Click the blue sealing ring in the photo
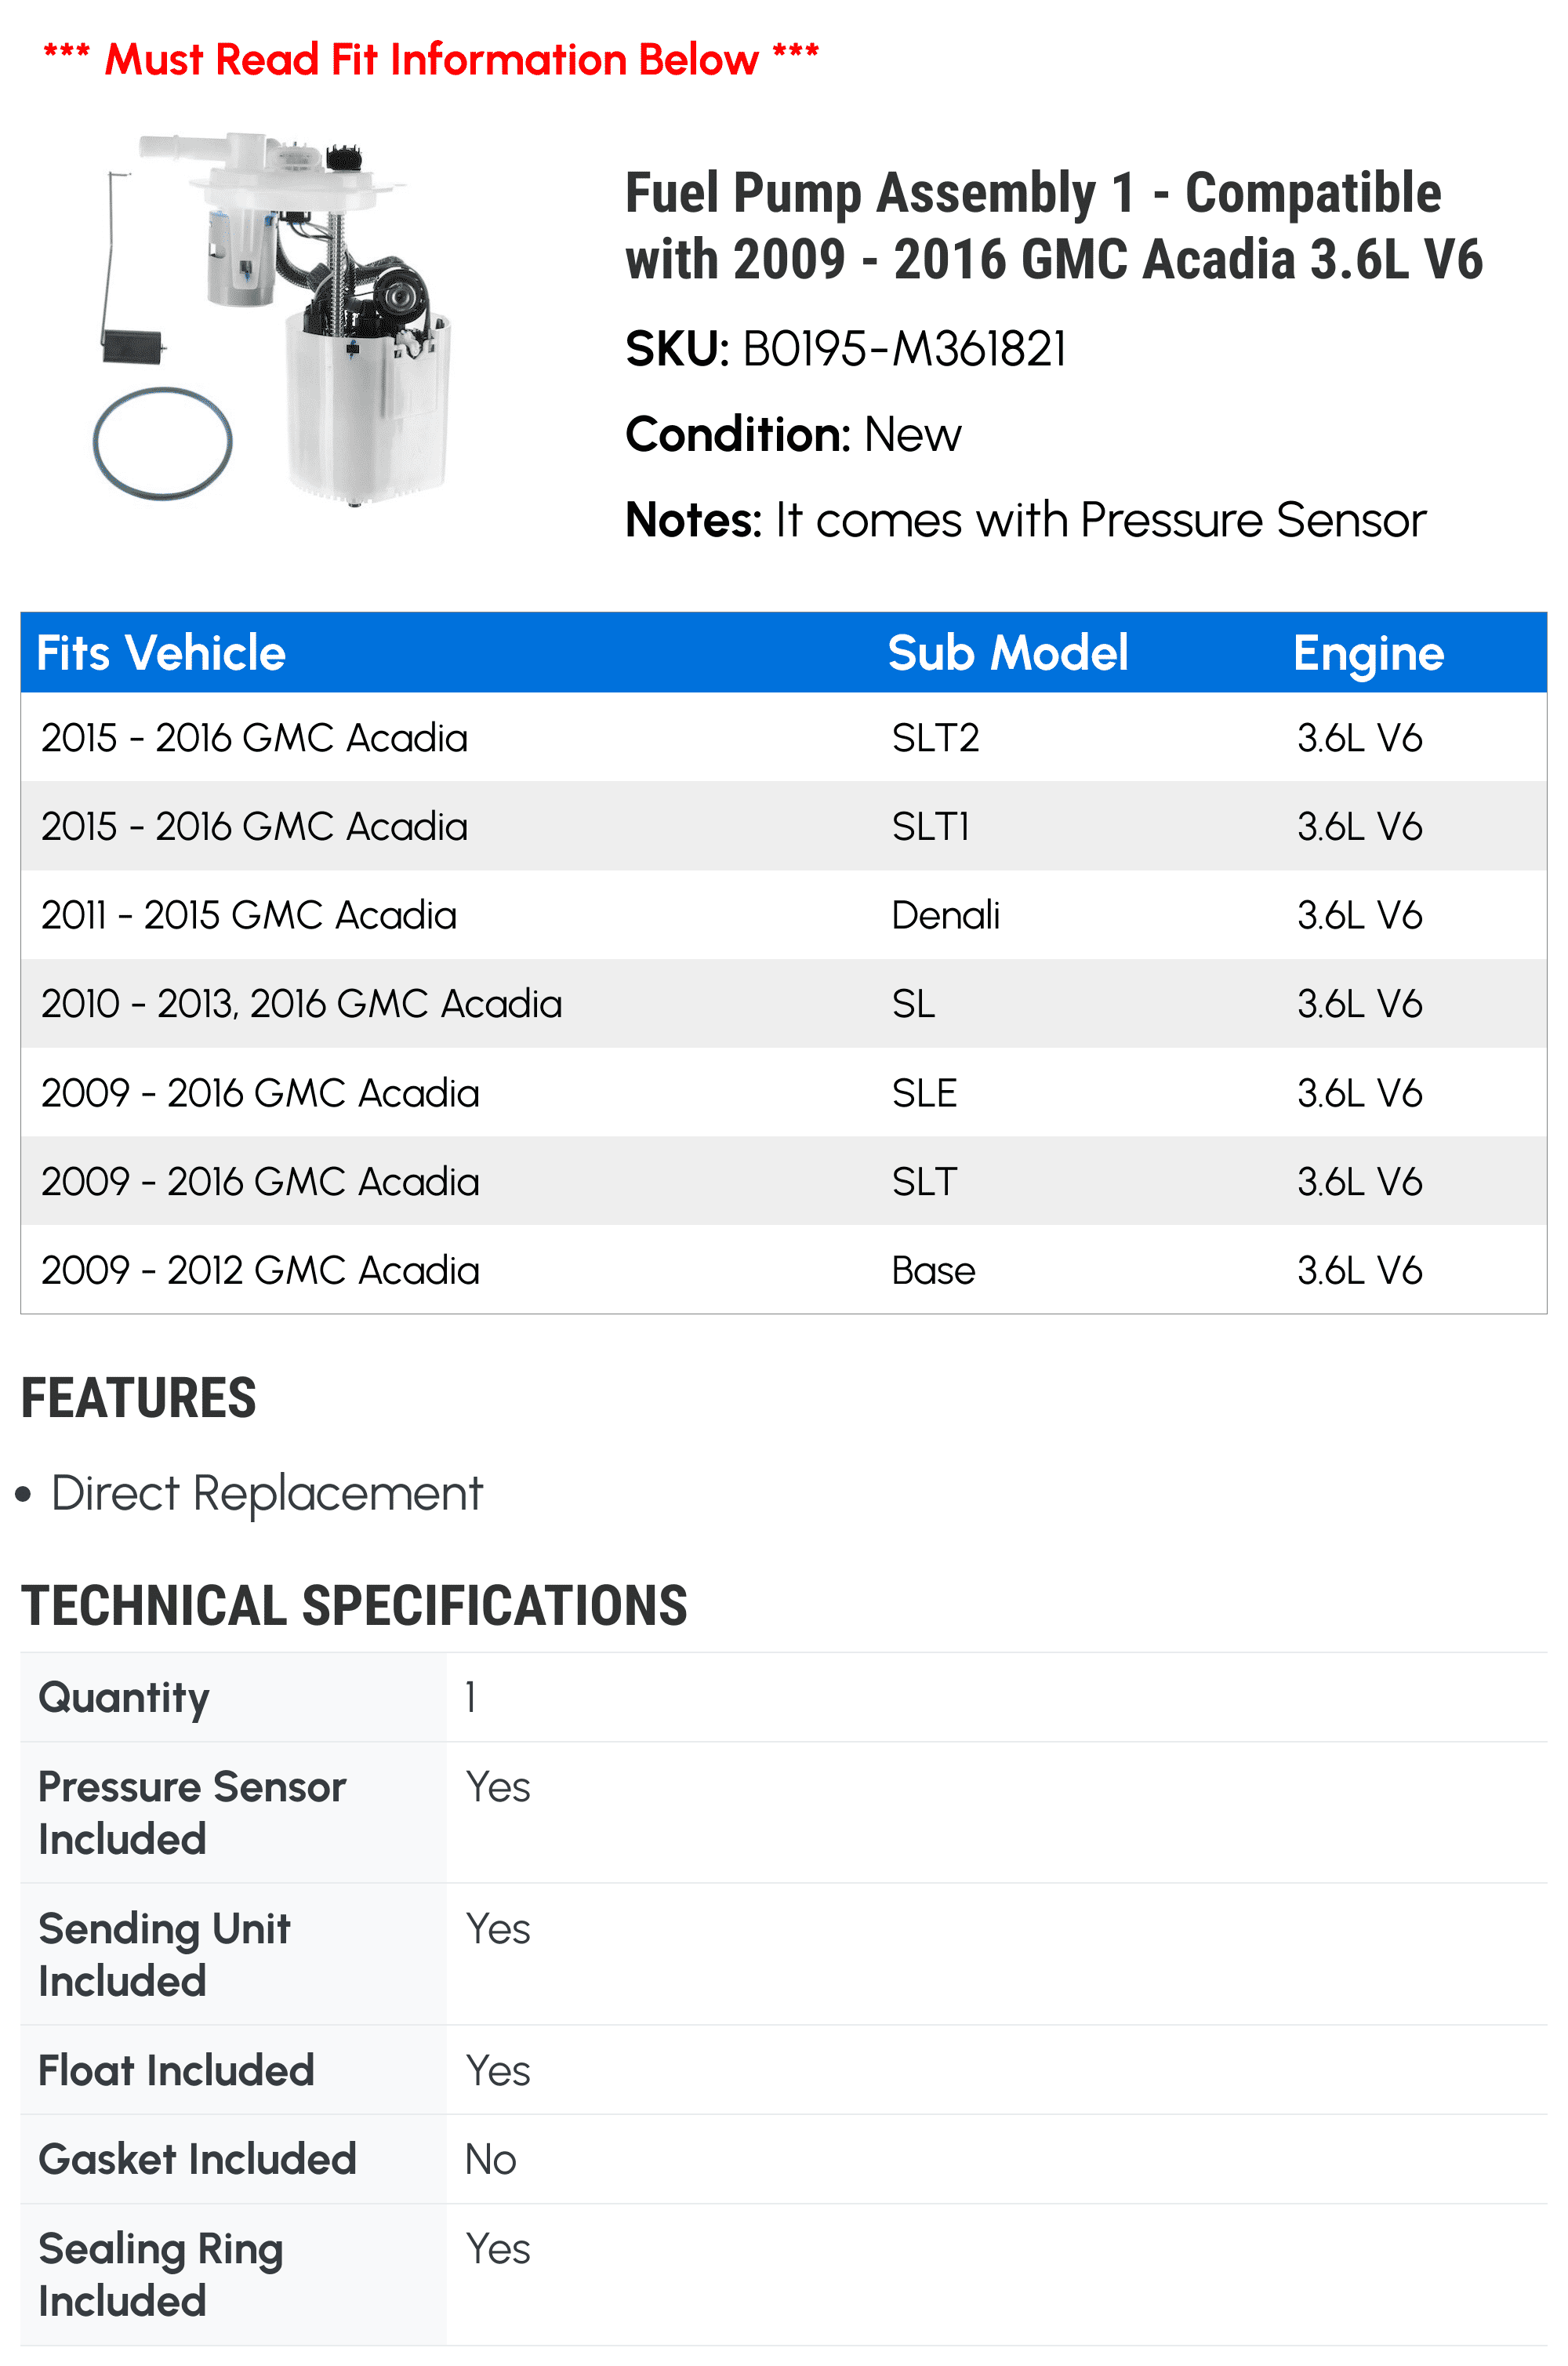This screenshot has width=1568, height=2366. [162, 443]
